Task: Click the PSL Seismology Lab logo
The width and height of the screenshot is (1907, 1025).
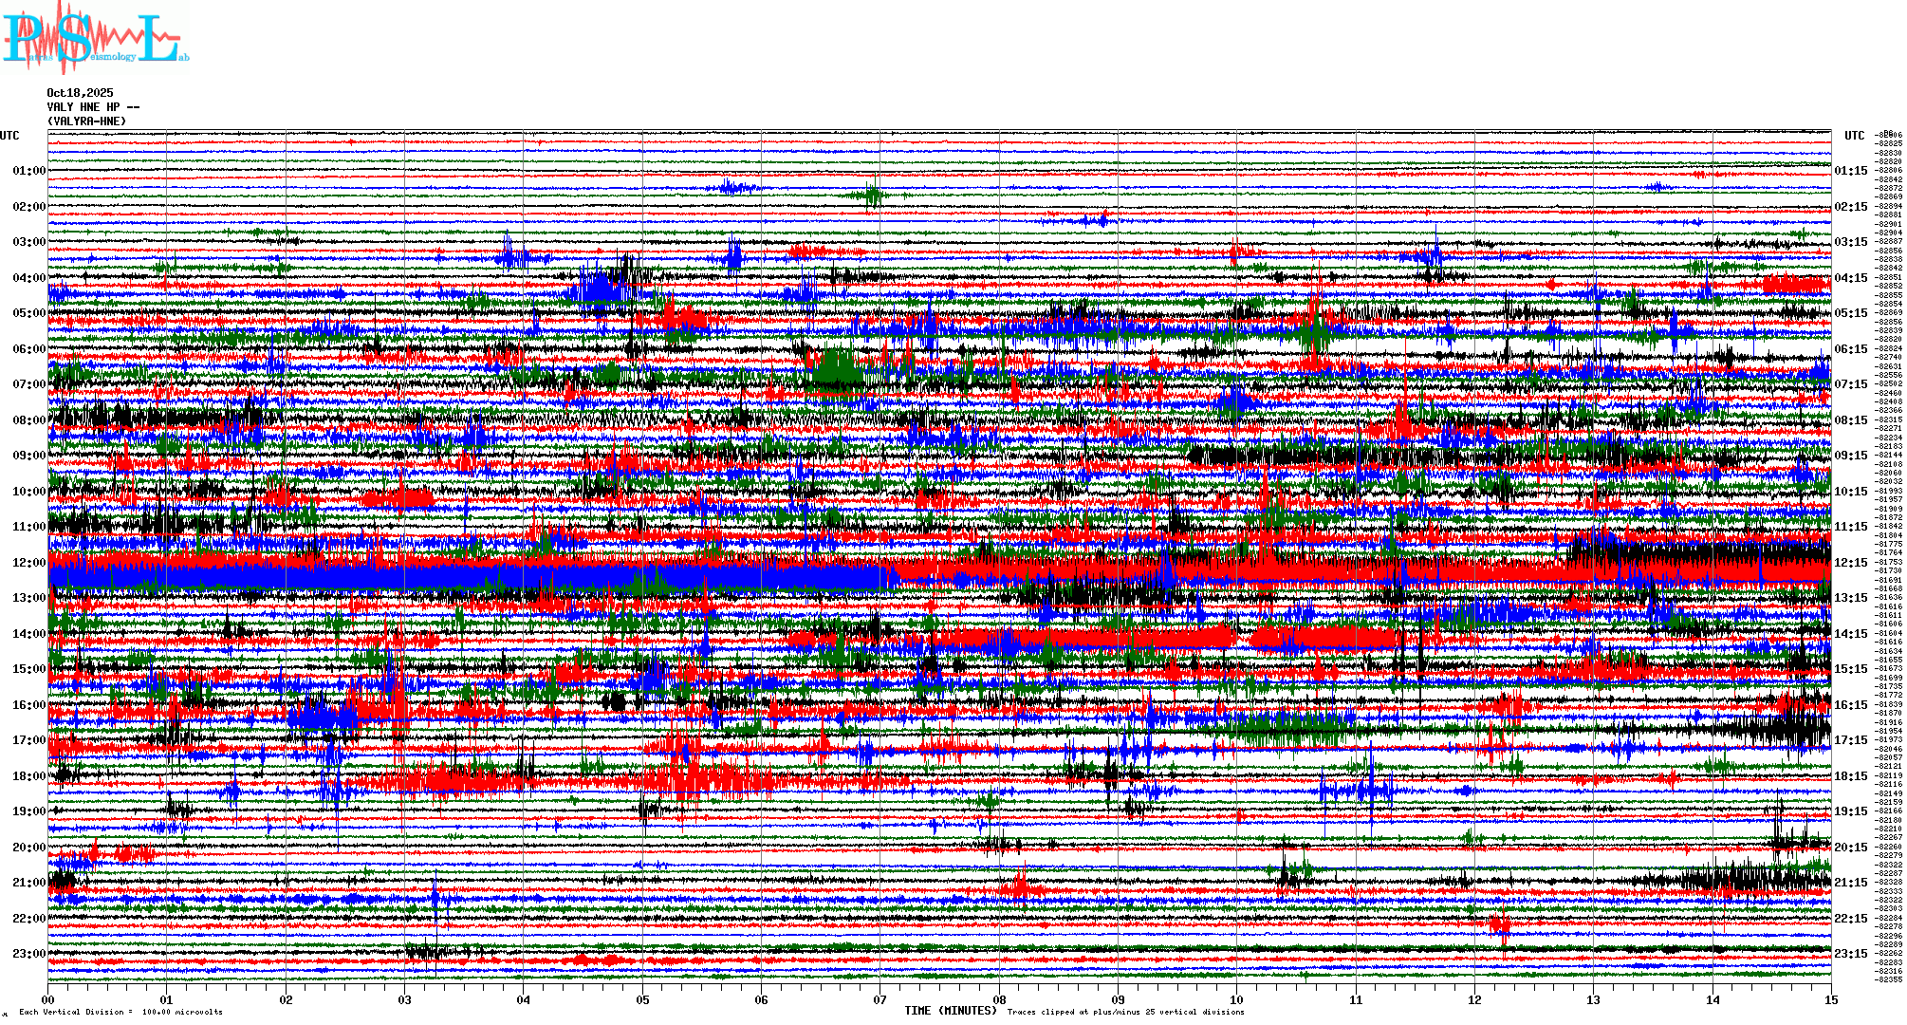Action: (x=95, y=38)
